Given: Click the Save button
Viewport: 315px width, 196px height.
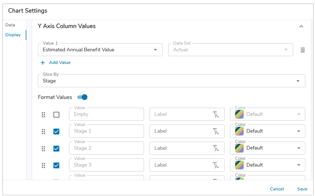Looking at the screenshot, I should coord(302,189).
